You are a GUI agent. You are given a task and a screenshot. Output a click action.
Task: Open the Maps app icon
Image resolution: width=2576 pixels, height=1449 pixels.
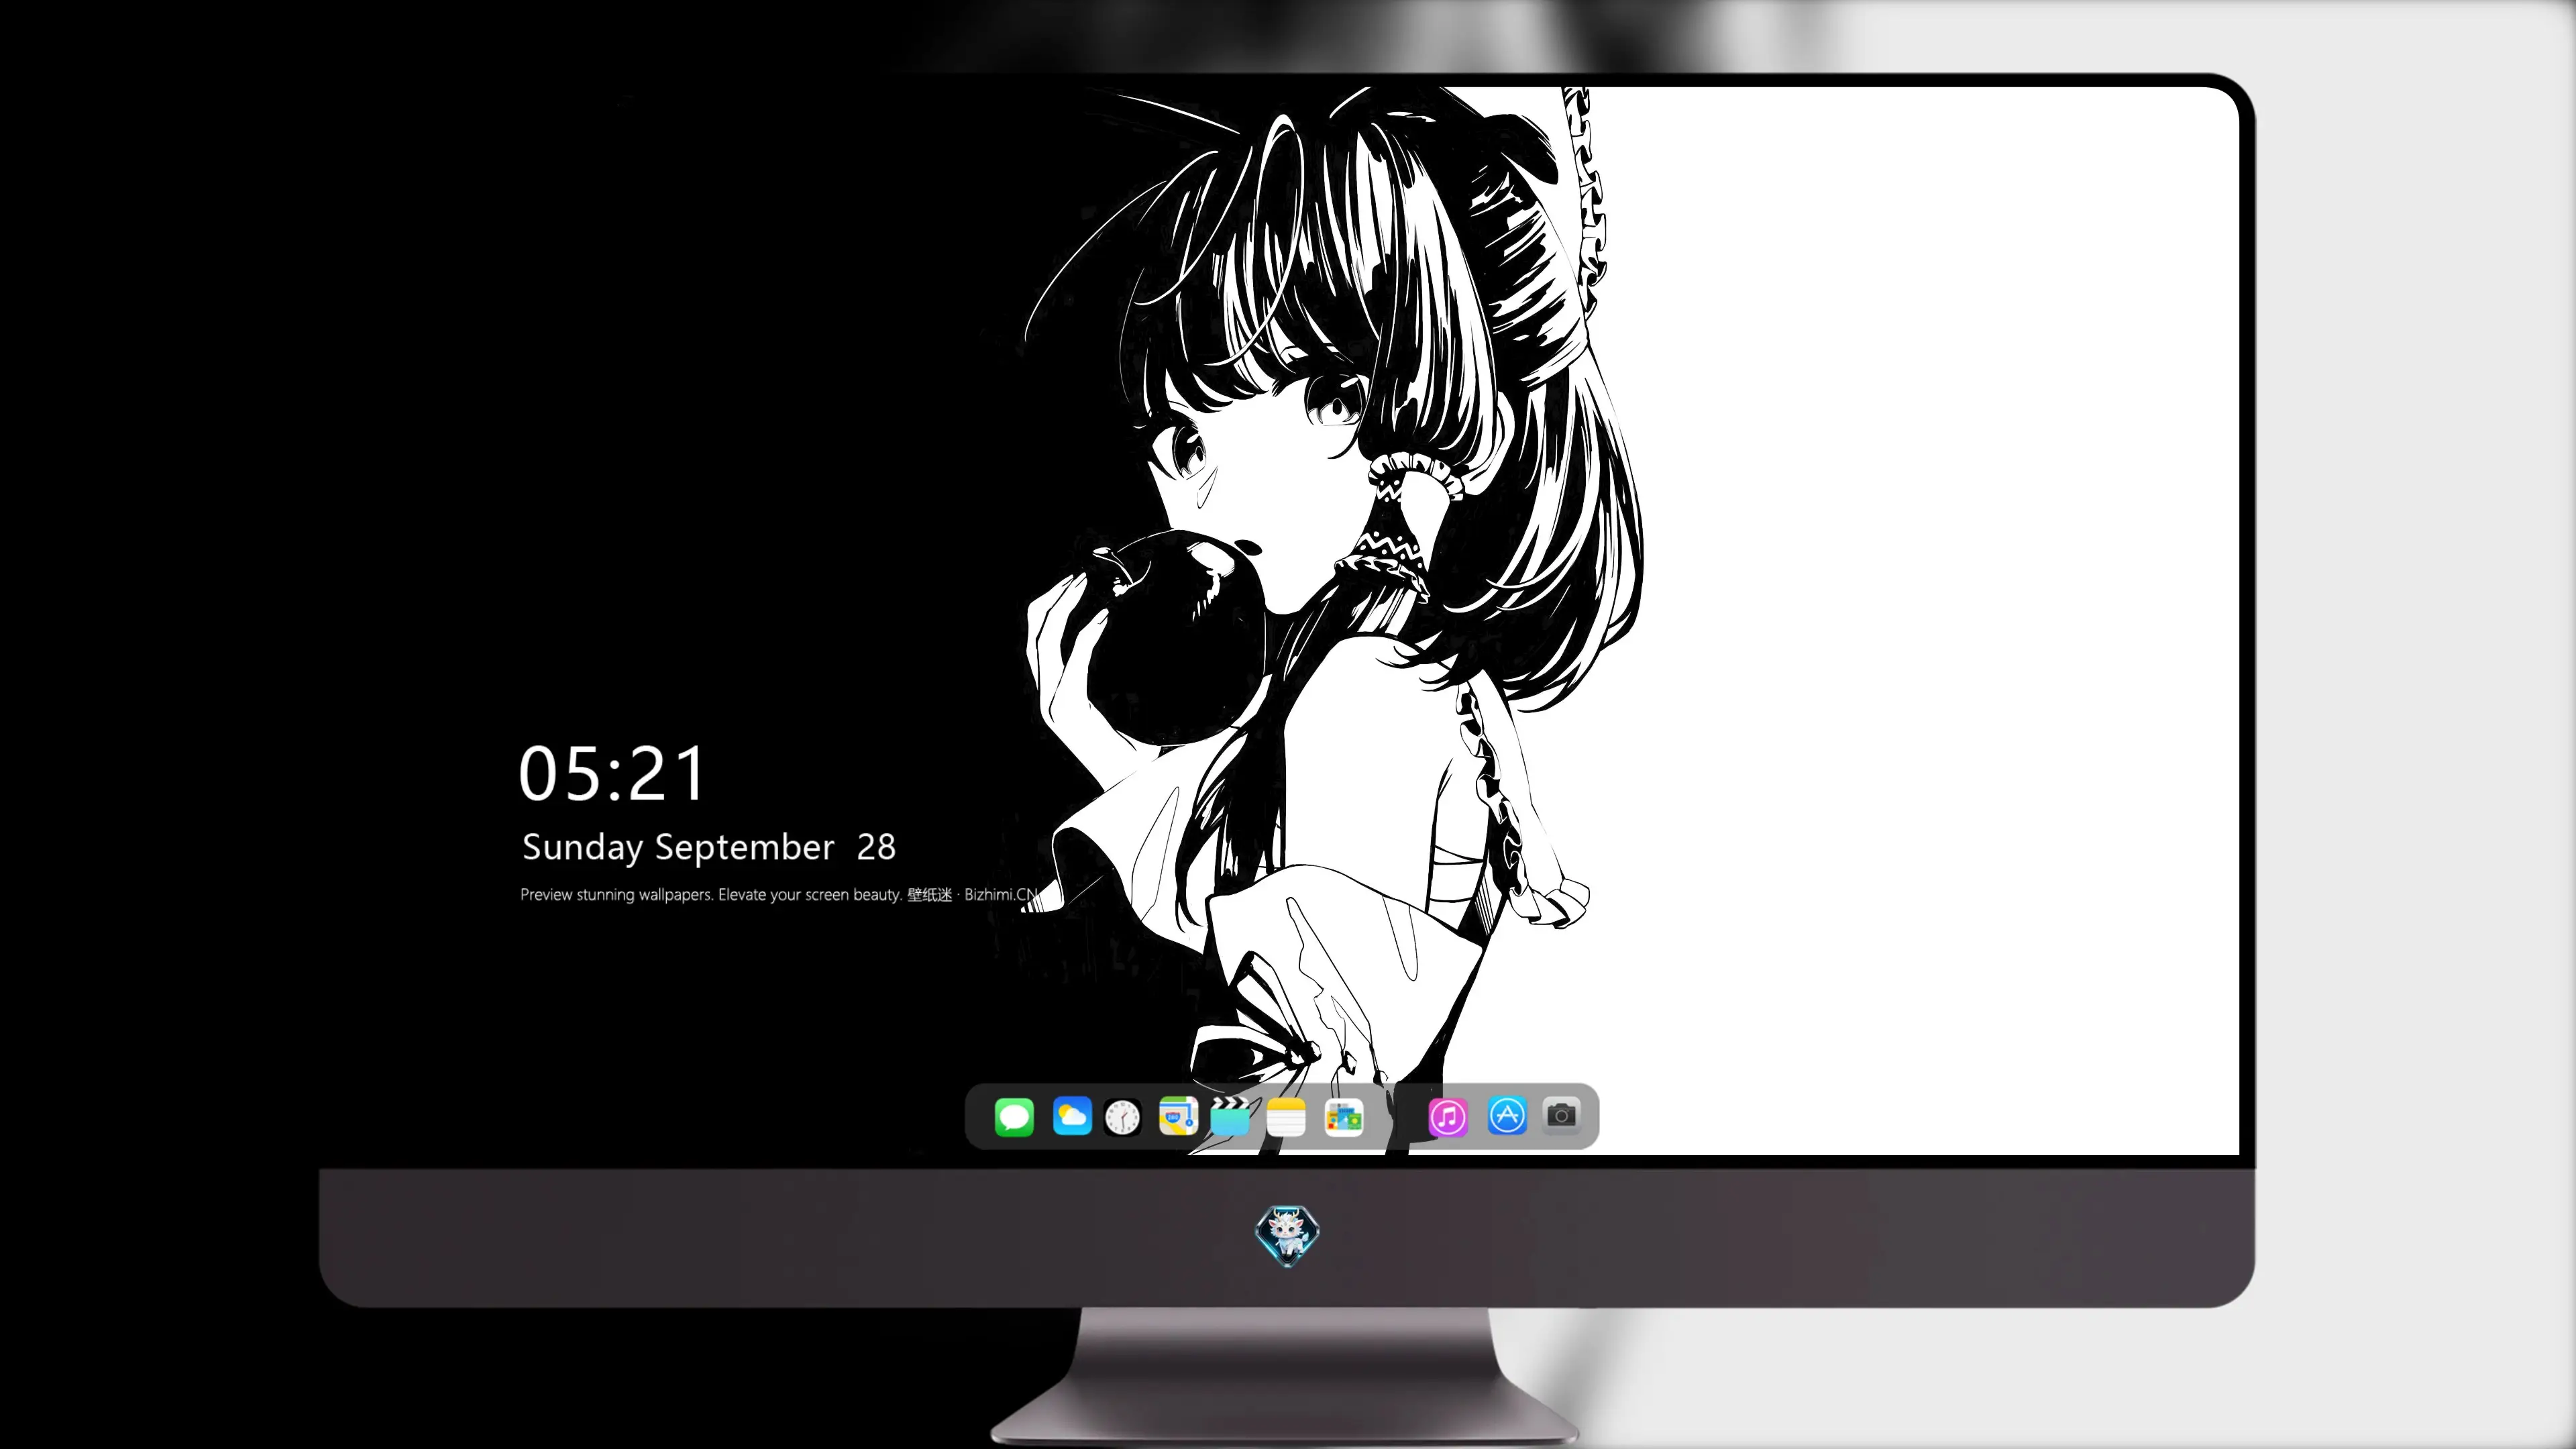(x=1178, y=1116)
